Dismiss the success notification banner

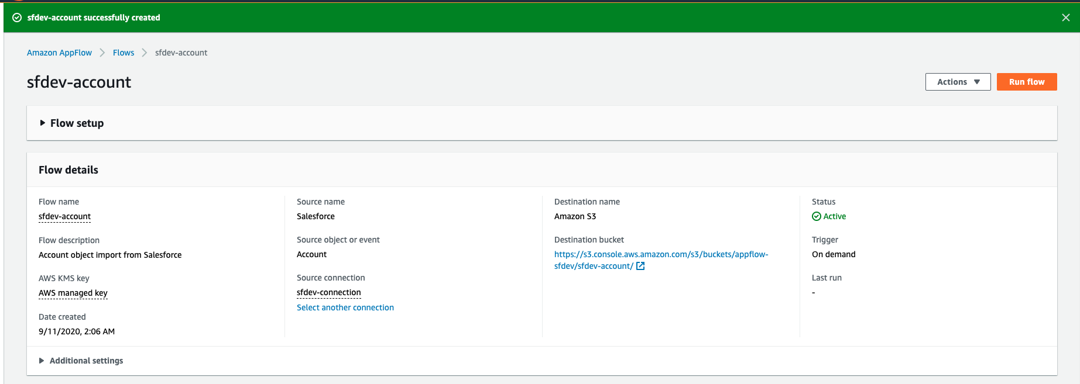point(1065,18)
